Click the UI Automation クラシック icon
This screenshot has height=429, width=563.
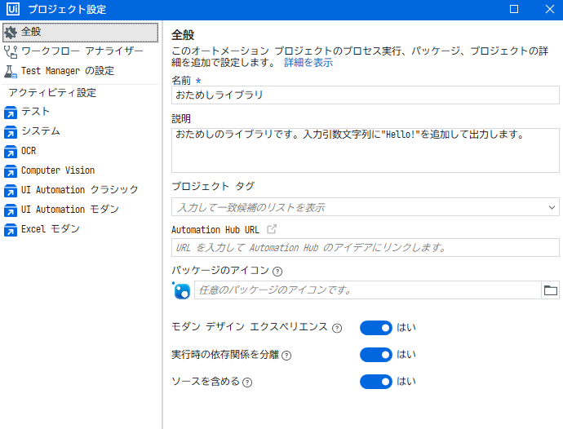pos(11,191)
